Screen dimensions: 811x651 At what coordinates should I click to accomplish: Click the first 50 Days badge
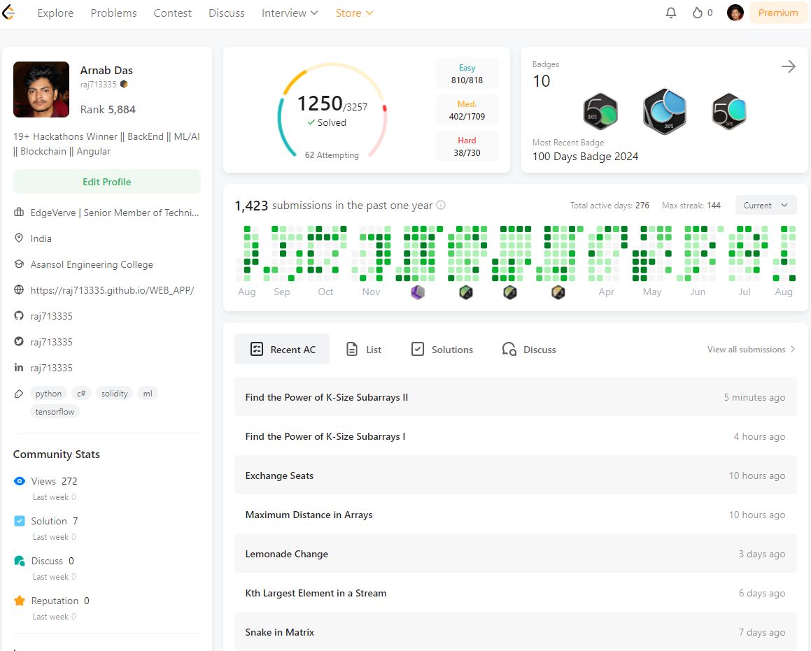click(x=600, y=112)
